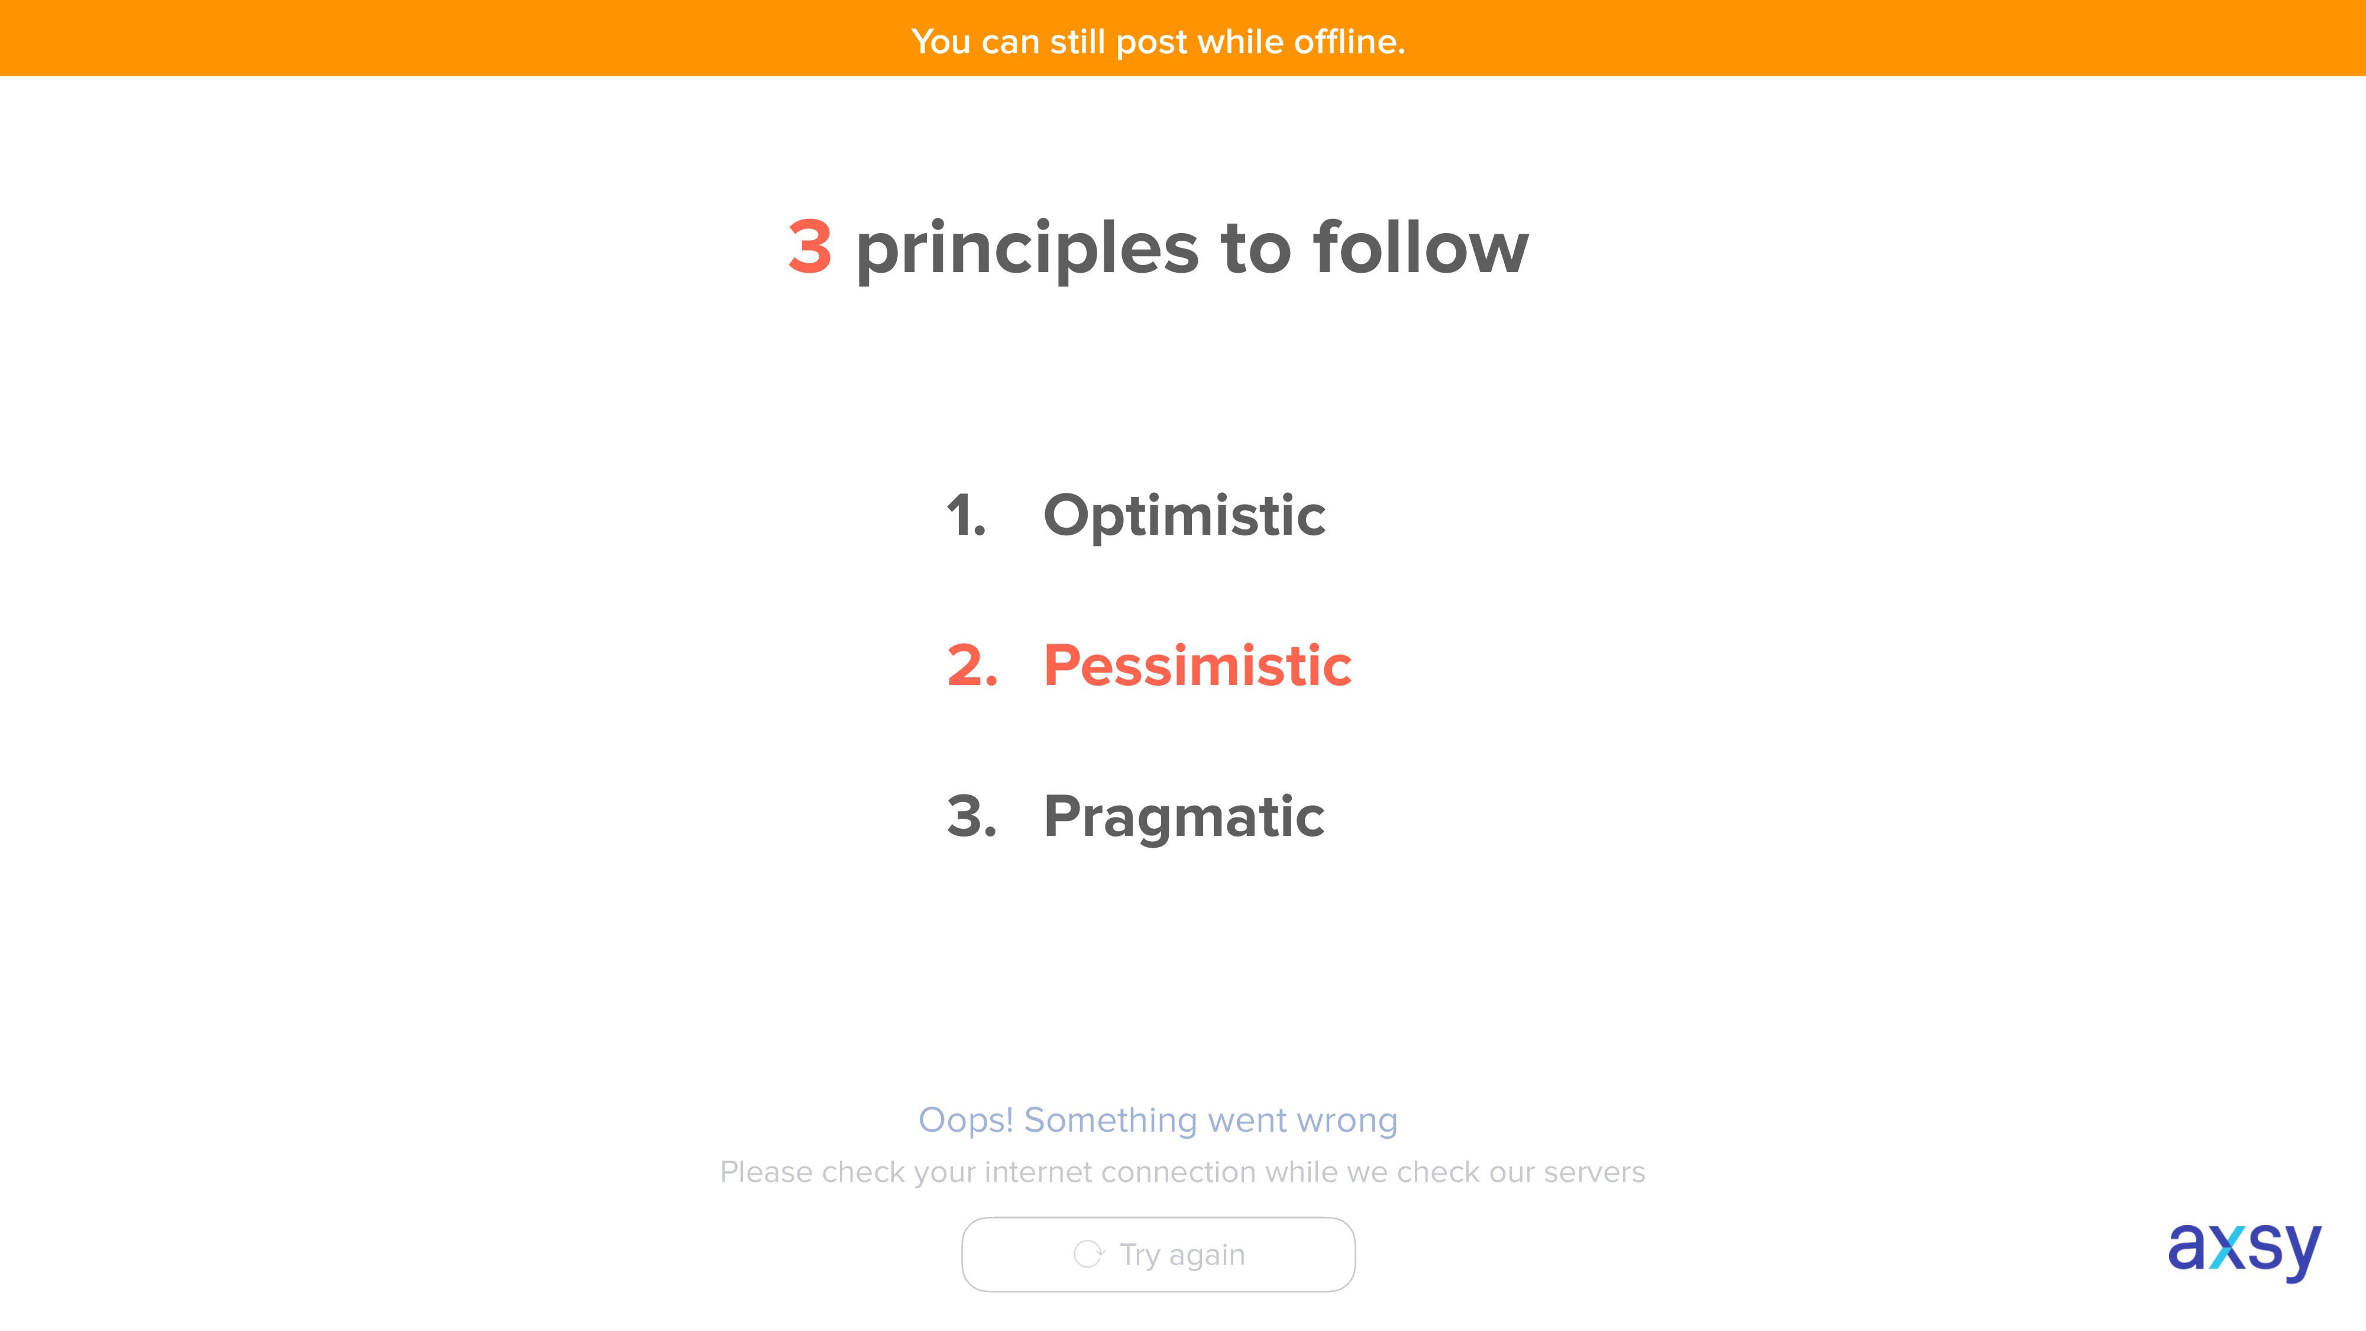Select the orange offline notification banner
Image resolution: width=2366 pixels, height=1331 pixels.
[1183, 38]
